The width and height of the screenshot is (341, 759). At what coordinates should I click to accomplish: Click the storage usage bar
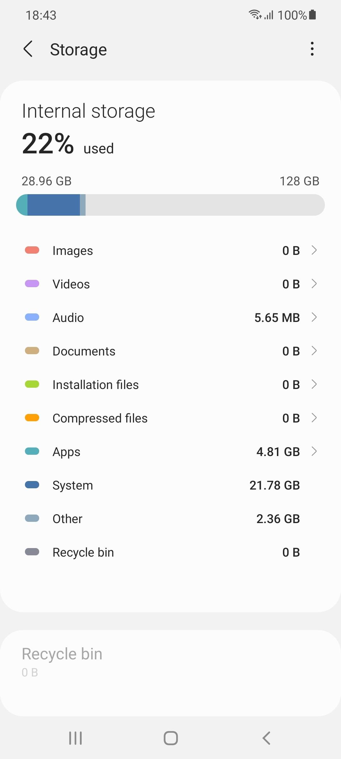(x=170, y=205)
